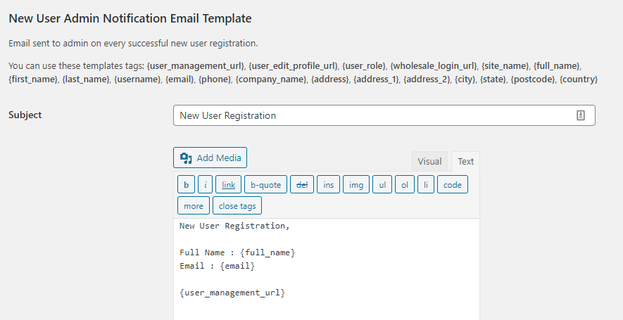Switch to the Text editor tab
The width and height of the screenshot is (623, 320).
coord(465,162)
